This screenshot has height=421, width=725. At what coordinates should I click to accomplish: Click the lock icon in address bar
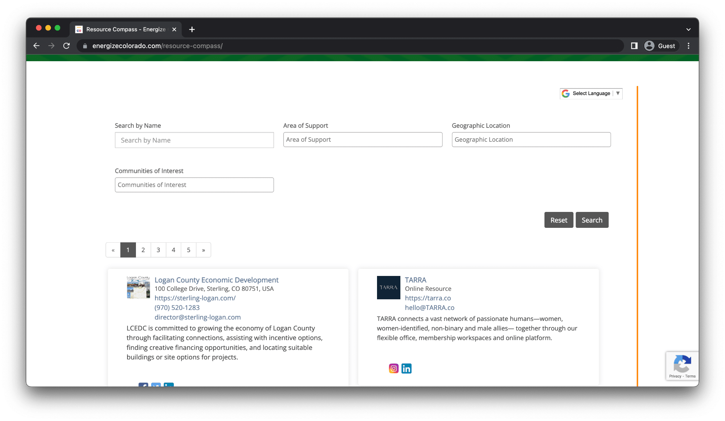pyautogui.click(x=85, y=46)
